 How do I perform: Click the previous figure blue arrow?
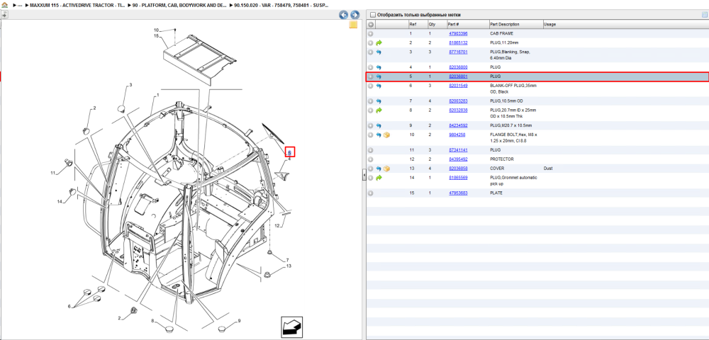[x=344, y=15]
